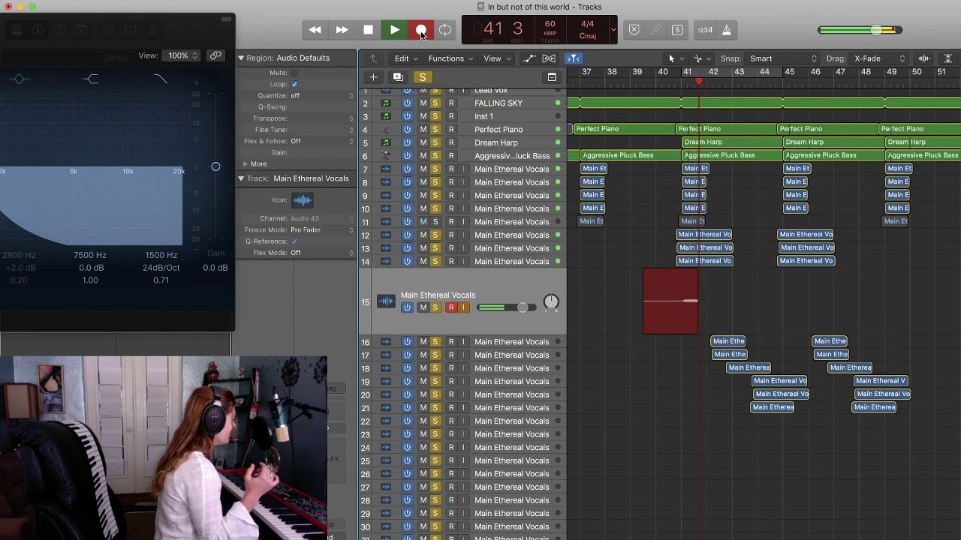Toggle the global yellow Solo button
Image resolution: width=961 pixels, height=540 pixels.
[423, 77]
